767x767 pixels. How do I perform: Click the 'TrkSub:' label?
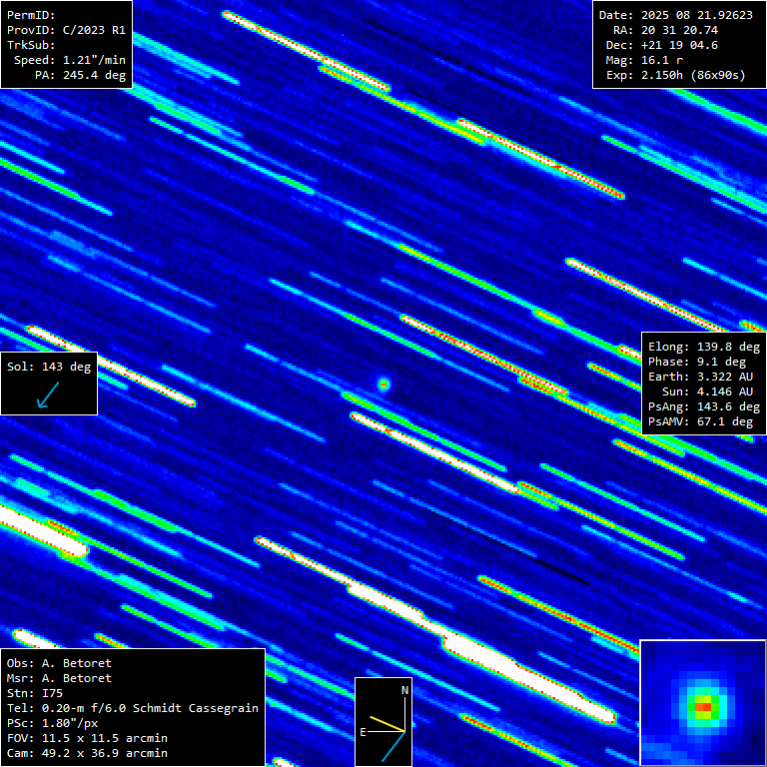pos(31,45)
